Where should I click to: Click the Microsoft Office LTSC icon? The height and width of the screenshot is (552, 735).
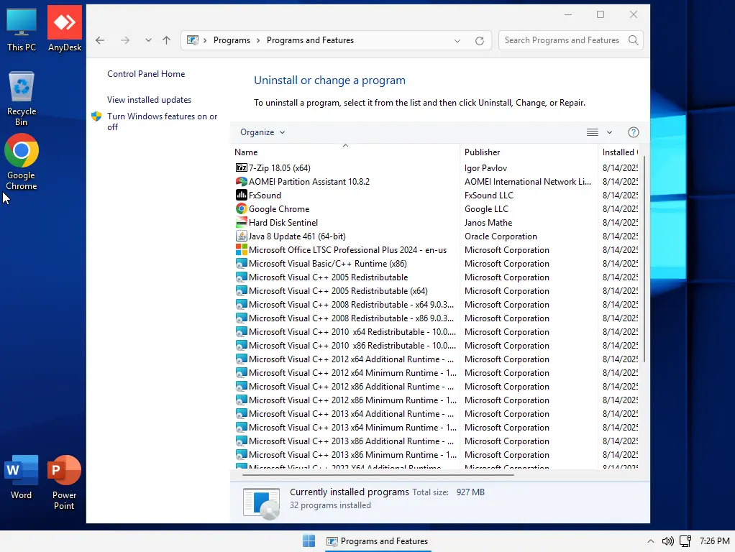[242, 249]
